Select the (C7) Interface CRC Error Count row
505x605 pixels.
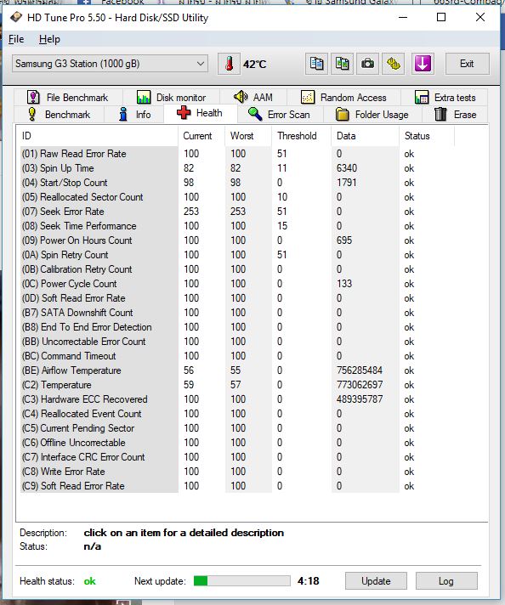click(x=237, y=457)
